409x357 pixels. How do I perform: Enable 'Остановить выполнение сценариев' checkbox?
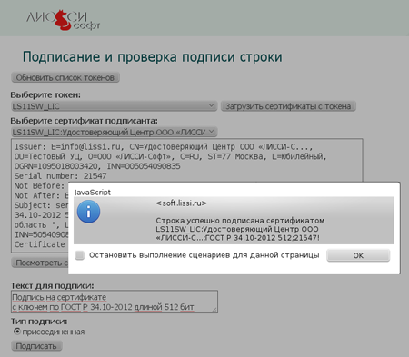[80, 255]
